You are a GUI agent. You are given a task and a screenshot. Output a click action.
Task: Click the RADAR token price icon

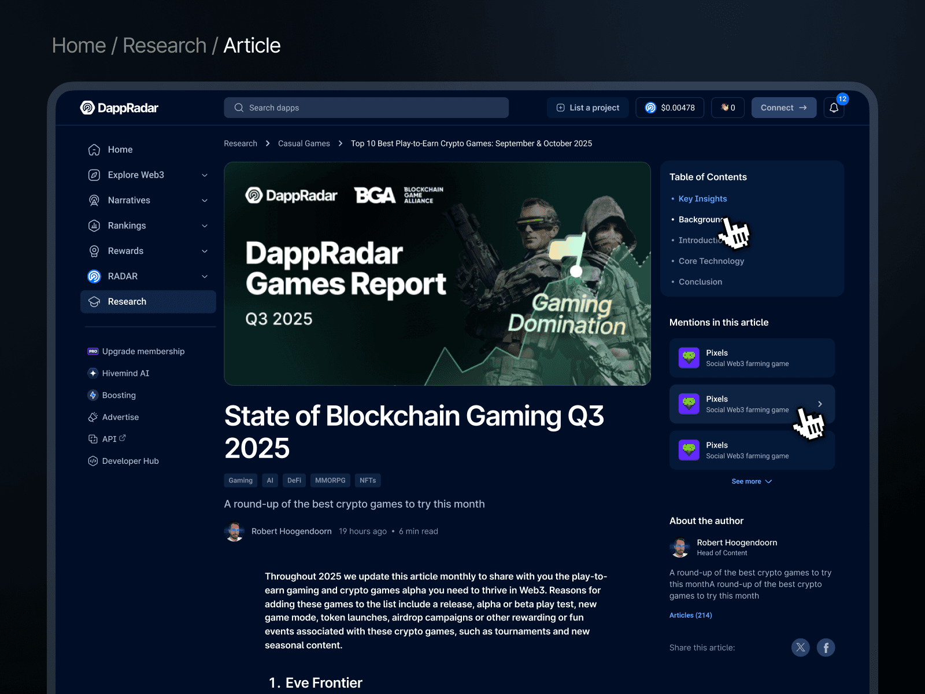pyautogui.click(x=650, y=108)
